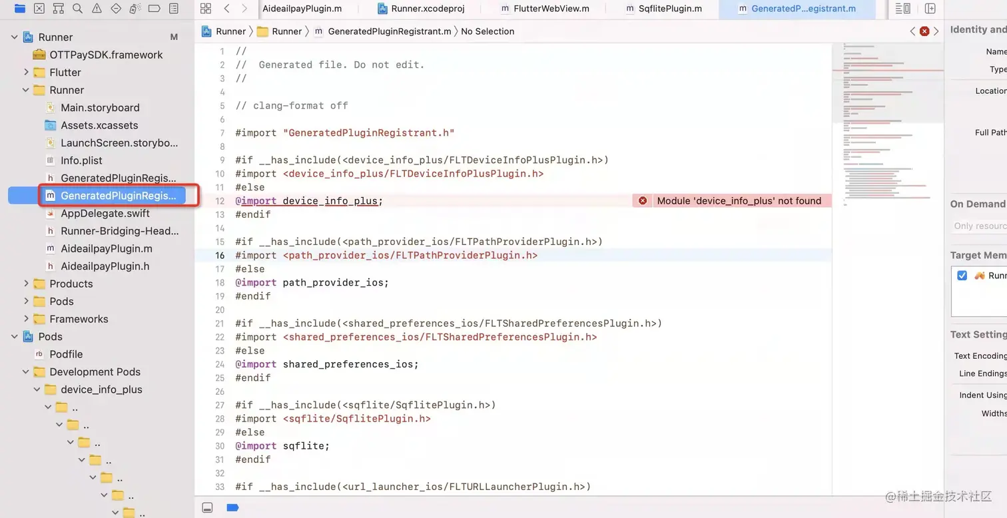Select the Runner-Bridging-Header file

pyautogui.click(x=120, y=231)
